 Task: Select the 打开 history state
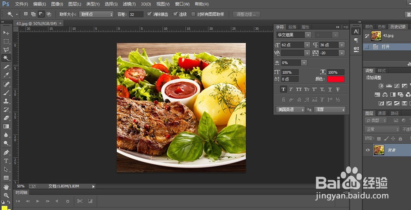coord(387,47)
